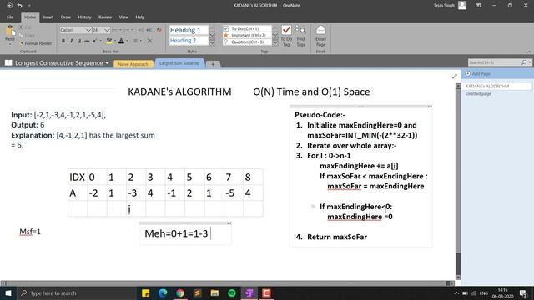Open the KADANE's ALGORITHM page
The height and width of the screenshot is (300, 534).
(497, 87)
